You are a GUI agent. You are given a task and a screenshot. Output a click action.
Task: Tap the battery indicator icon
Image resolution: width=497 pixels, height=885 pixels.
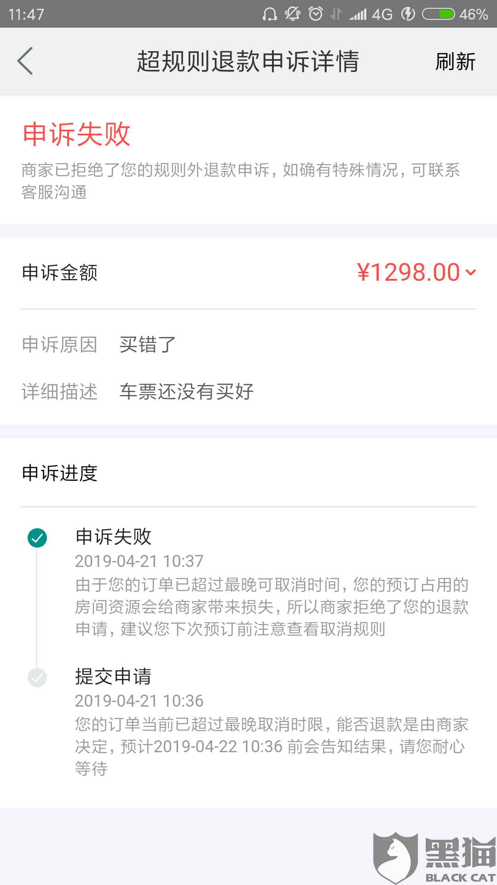pyautogui.click(x=438, y=14)
